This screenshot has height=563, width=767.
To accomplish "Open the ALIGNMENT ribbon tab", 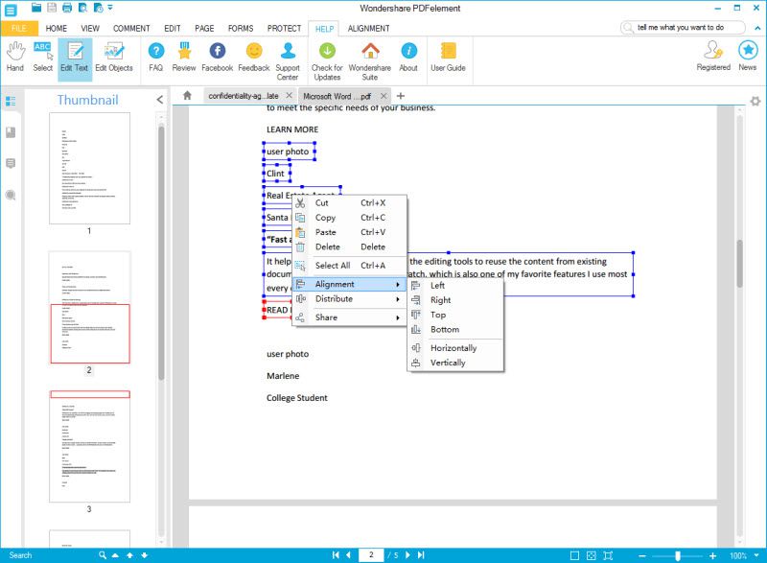I will (x=369, y=29).
